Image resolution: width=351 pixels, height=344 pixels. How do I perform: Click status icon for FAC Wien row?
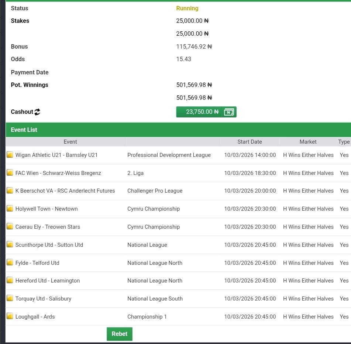pos(10,173)
